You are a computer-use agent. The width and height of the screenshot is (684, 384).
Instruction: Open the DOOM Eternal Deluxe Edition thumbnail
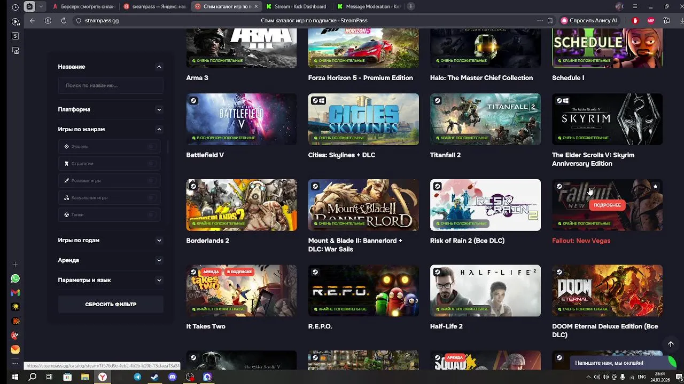(x=607, y=291)
